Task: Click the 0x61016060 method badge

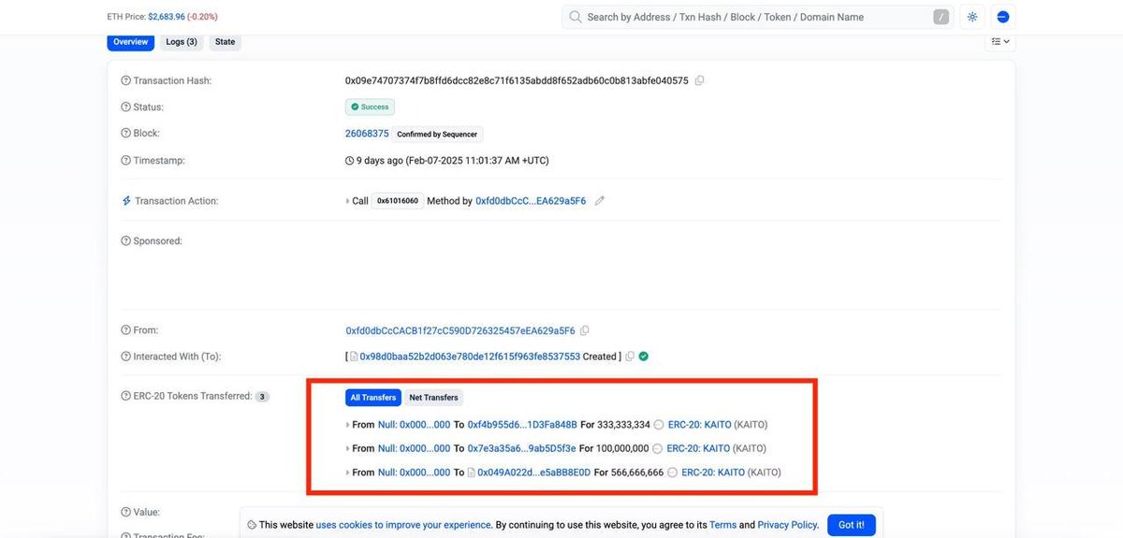Action: click(x=398, y=201)
